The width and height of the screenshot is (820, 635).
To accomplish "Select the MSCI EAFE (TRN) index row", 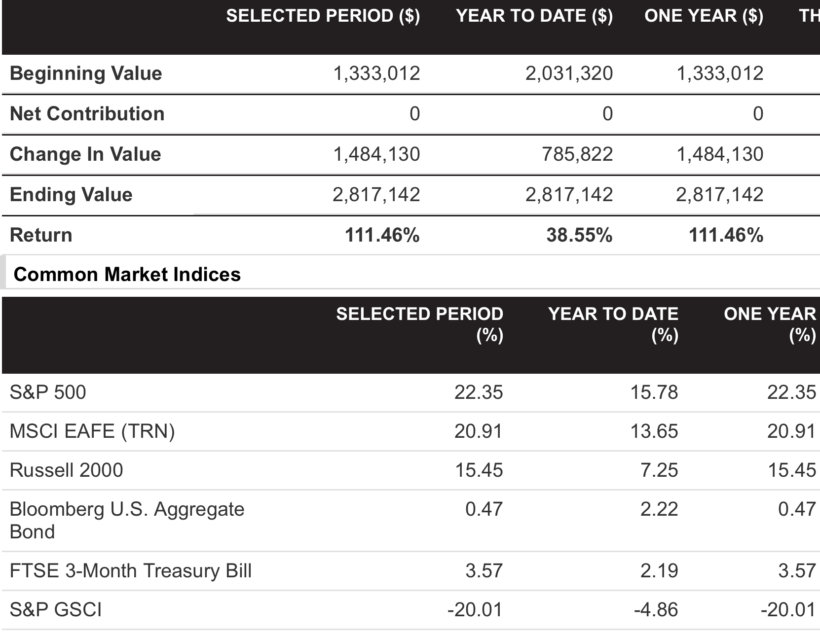I will click(410, 431).
